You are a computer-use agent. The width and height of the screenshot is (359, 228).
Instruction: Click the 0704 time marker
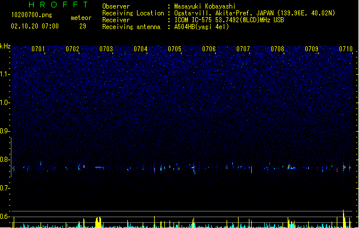click(x=140, y=49)
